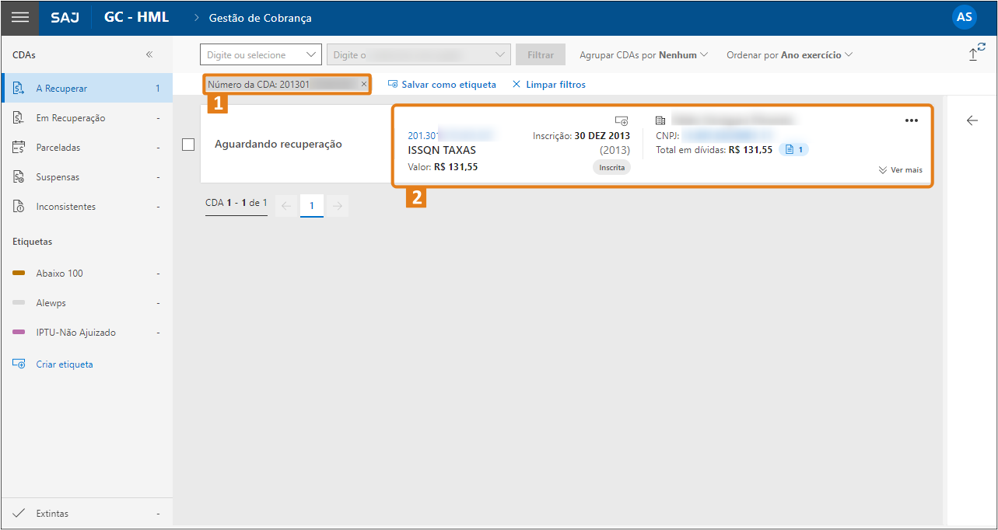Collapse the CDAs sidebar panel

coord(149,54)
